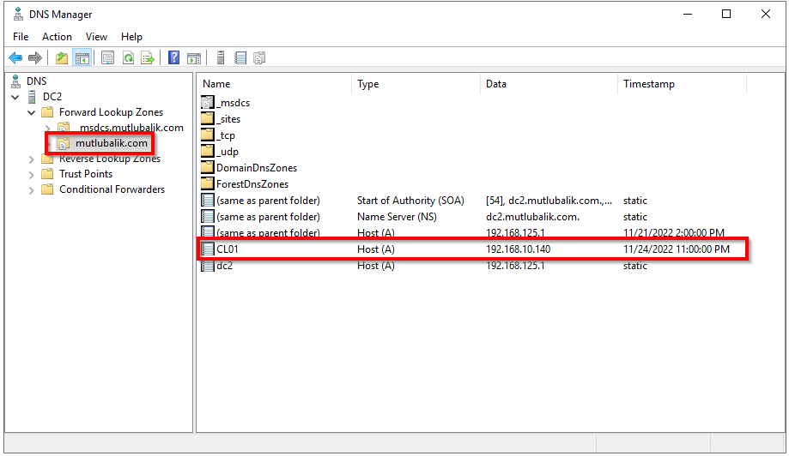789x456 pixels.
Task: Click the DomainDnsZones folder icon
Action: coord(207,168)
